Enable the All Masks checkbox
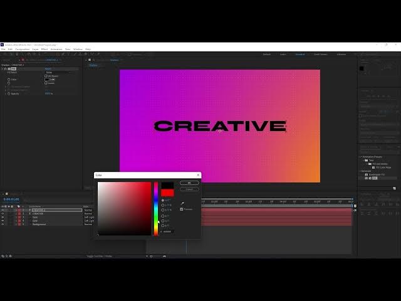This screenshot has width=401, height=301. 46,76
